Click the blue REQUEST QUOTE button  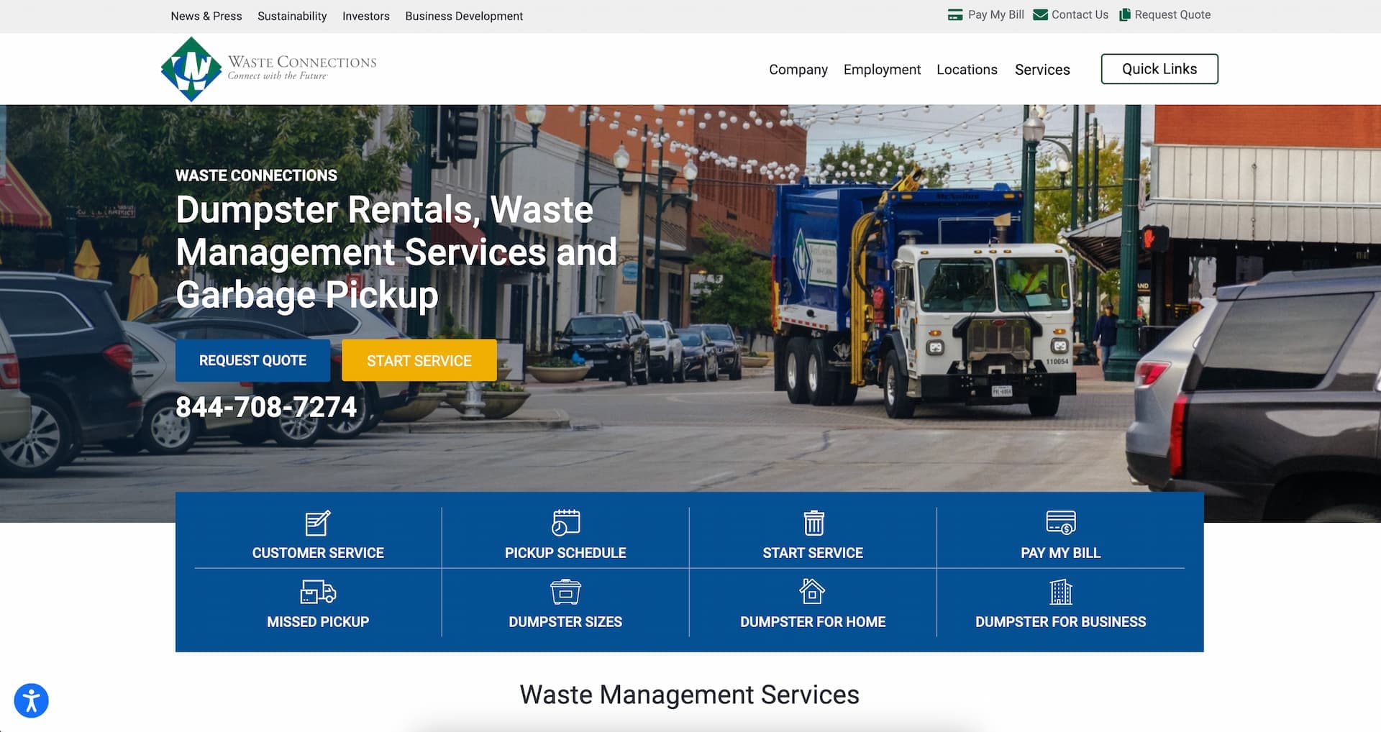pyautogui.click(x=252, y=360)
